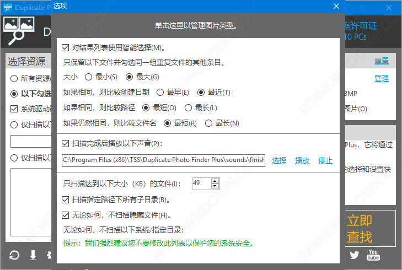Open the Twitter icon link
402x270 pixels.
pyautogui.click(x=355, y=255)
